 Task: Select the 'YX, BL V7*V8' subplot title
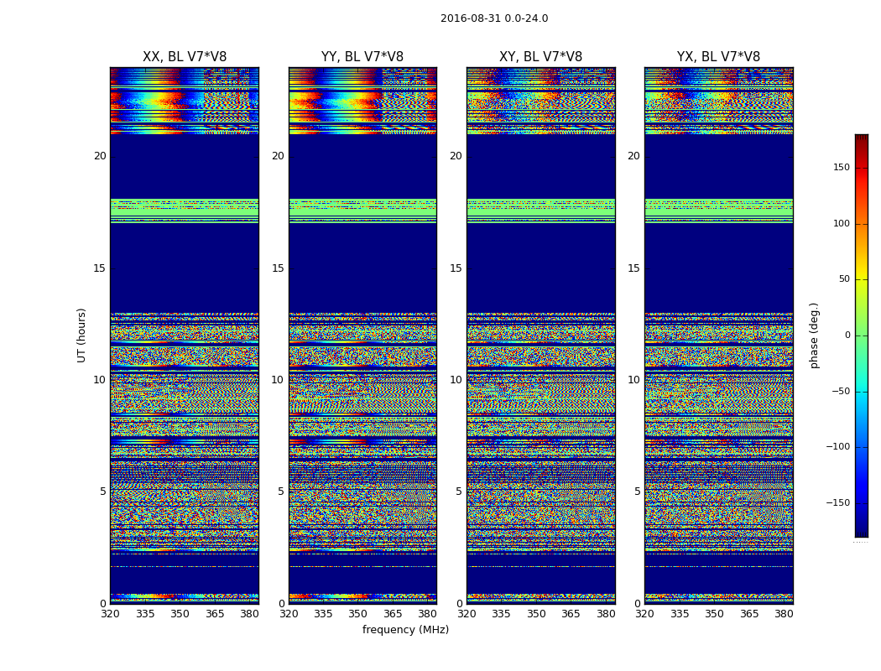click(718, 57)
